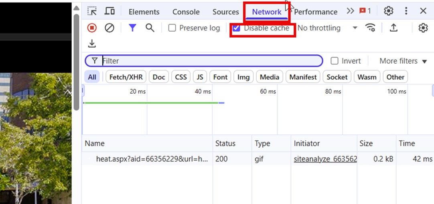Open the siteanalyze initiator link
Viewport: 434px width, 204px height.
pos(325,159)
